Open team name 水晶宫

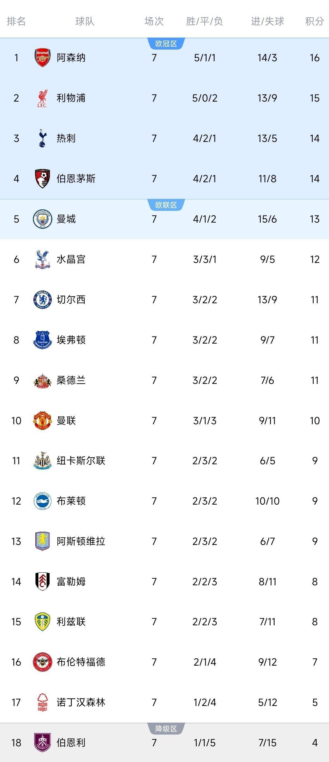pos(71,259)
